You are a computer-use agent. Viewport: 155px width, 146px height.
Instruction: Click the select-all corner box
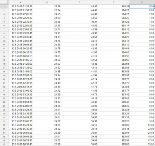tap(4, 2)
